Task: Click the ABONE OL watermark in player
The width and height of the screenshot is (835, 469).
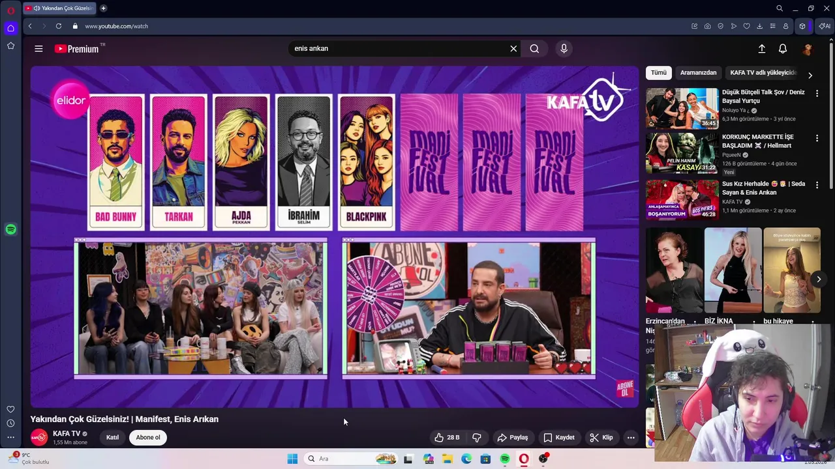Action: click(624, 389)
